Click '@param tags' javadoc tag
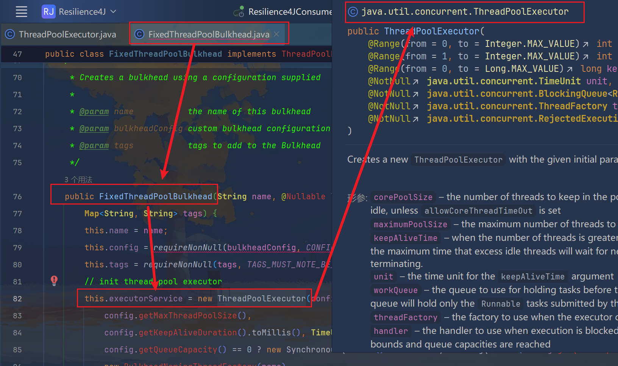 106,146
